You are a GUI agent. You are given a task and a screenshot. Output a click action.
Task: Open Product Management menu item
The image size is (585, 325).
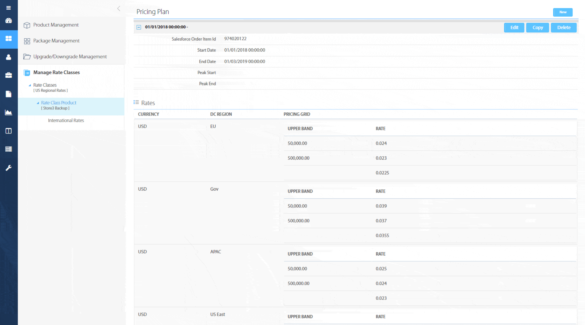[x=56, y=25]
